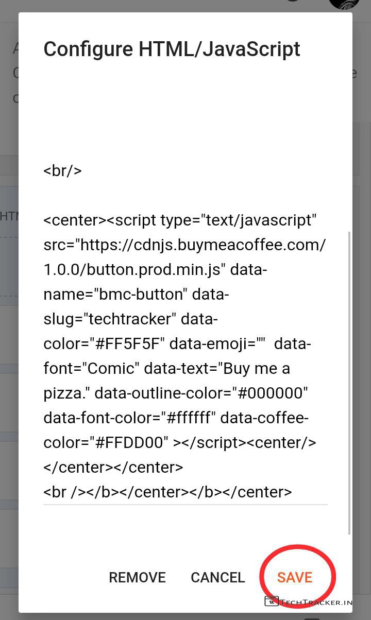Open the profile avatar at top right

[344, 4]
